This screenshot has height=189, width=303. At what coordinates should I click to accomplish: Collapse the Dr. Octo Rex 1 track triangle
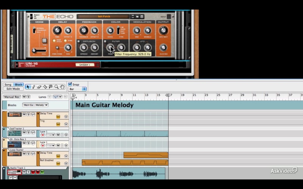(x=4, y=140)
